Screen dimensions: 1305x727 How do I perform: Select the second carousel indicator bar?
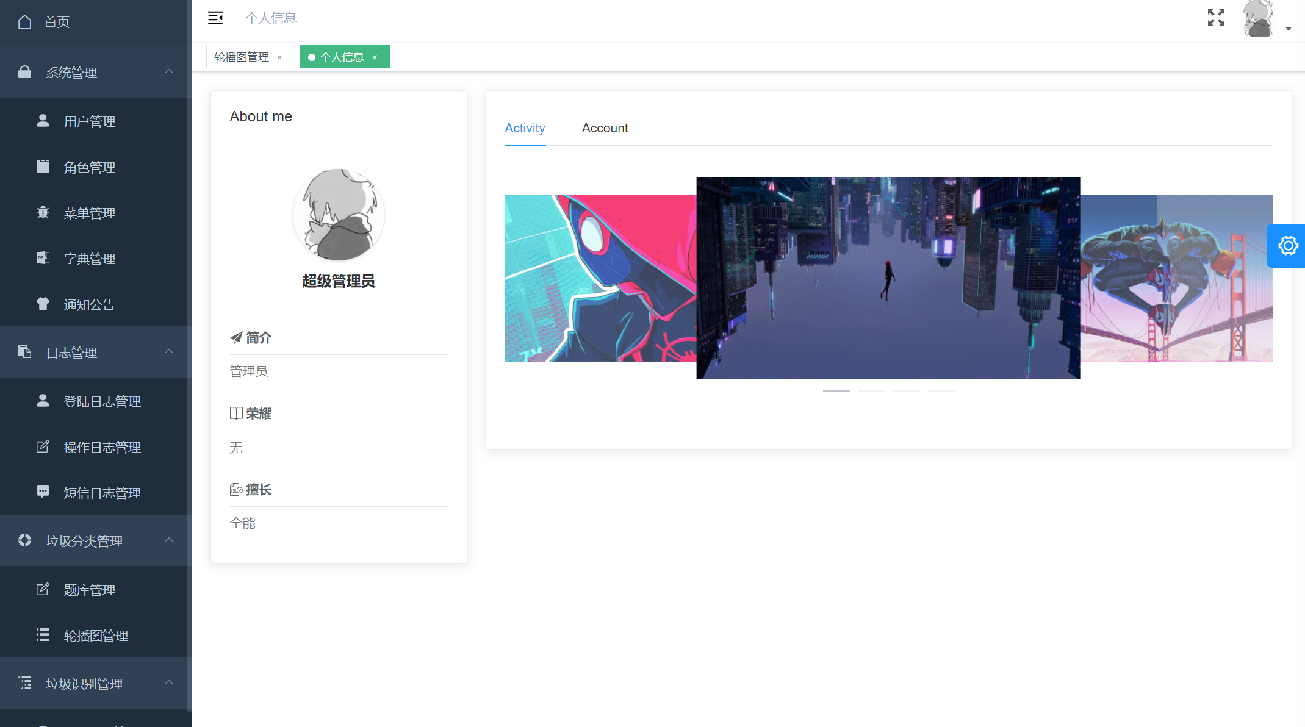click(871, 390)
